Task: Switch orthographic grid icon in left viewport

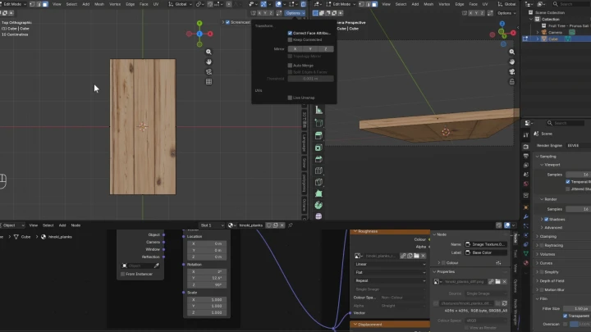Action: [x=208, y=82]
